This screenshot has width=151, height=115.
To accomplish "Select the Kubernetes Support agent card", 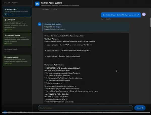I will pos(17,39).
